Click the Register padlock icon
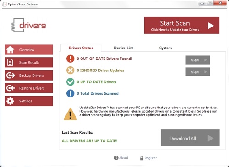 (x=142, y=158)
